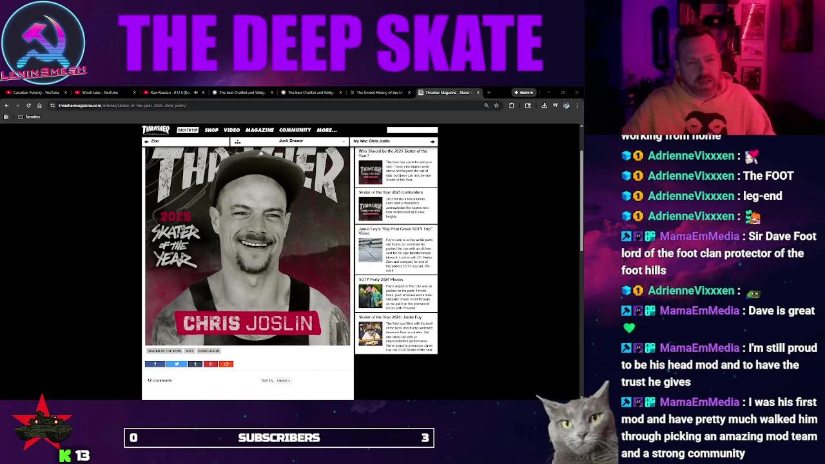The image size is (825, 464).
Task: Click Back To Top button
Action: click(188, 130)
